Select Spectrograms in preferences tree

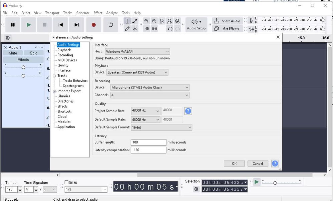pyautogui.click(x=73, y=86)
